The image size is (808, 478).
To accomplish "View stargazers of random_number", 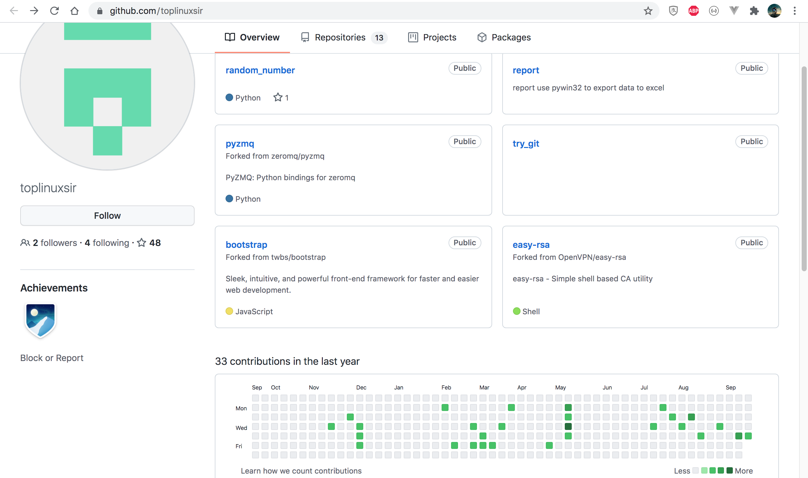I will point(281,98).
